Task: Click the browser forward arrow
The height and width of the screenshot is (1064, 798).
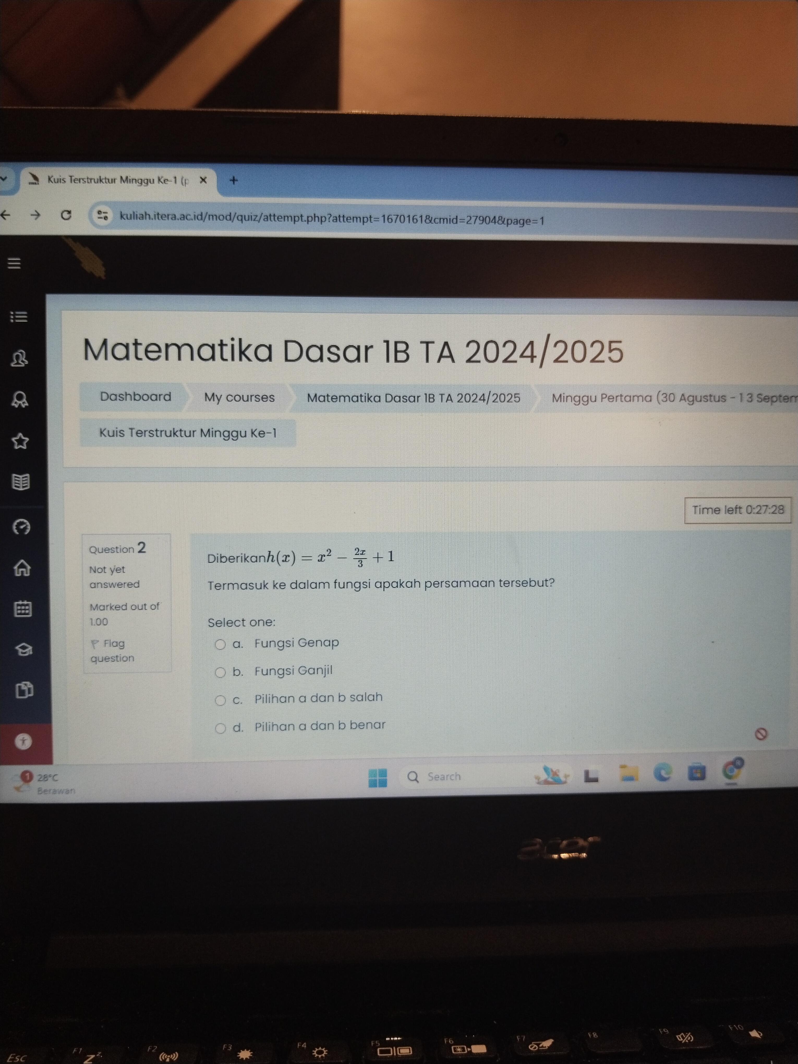Action: coord(35,215)
